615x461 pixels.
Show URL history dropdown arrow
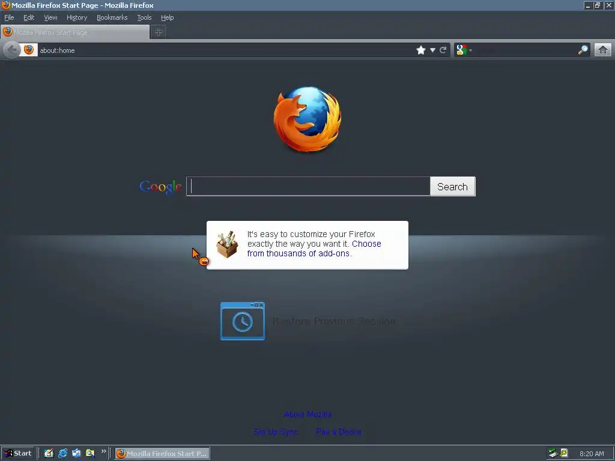[432, 50]
